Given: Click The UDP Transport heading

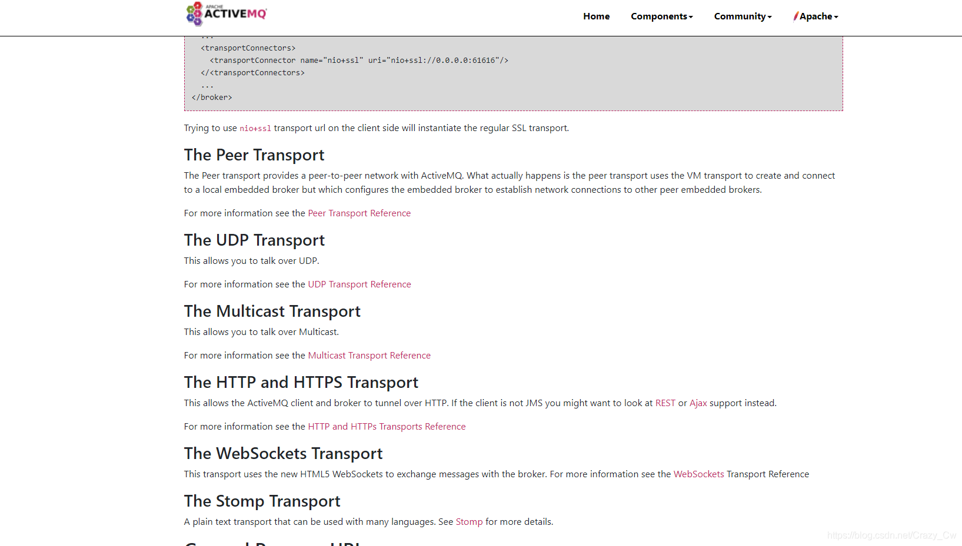Looking at the screenshot, I should (x=254, y=240).
